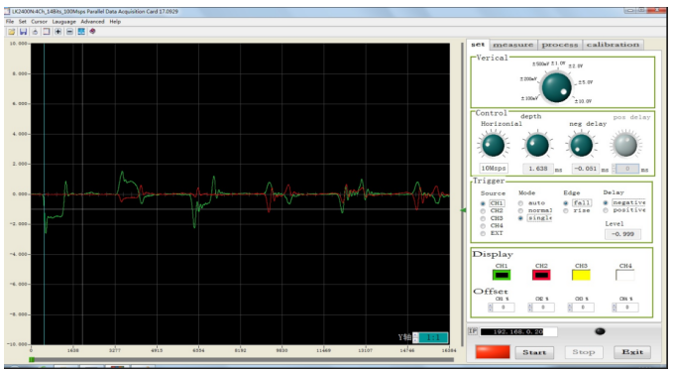The height and width of the screenshot is (372, 673).
Task: Click the zoom out minus toolbar icon
Action: (x=69, y=32)
